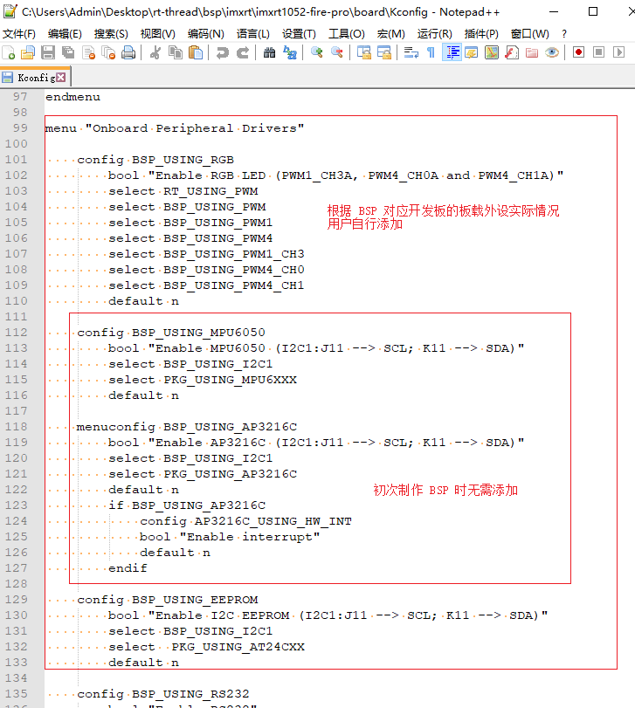This screenshot has height=708, width=635.
Task: Click the Zoom in magnifier icon
Action: pyautogui.click(x=316, y=52)
